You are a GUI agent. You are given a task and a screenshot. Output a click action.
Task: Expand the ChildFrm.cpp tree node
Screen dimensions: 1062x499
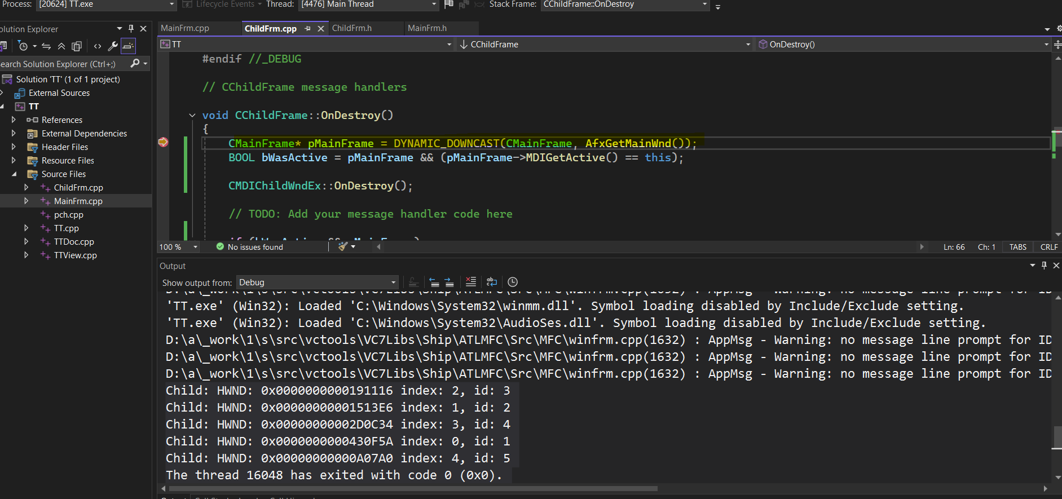click(x=26, y=187)
